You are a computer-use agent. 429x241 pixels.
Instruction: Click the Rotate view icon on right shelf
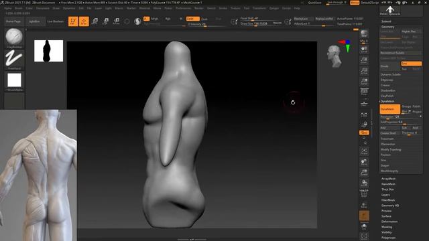click(x=364, y=183)
